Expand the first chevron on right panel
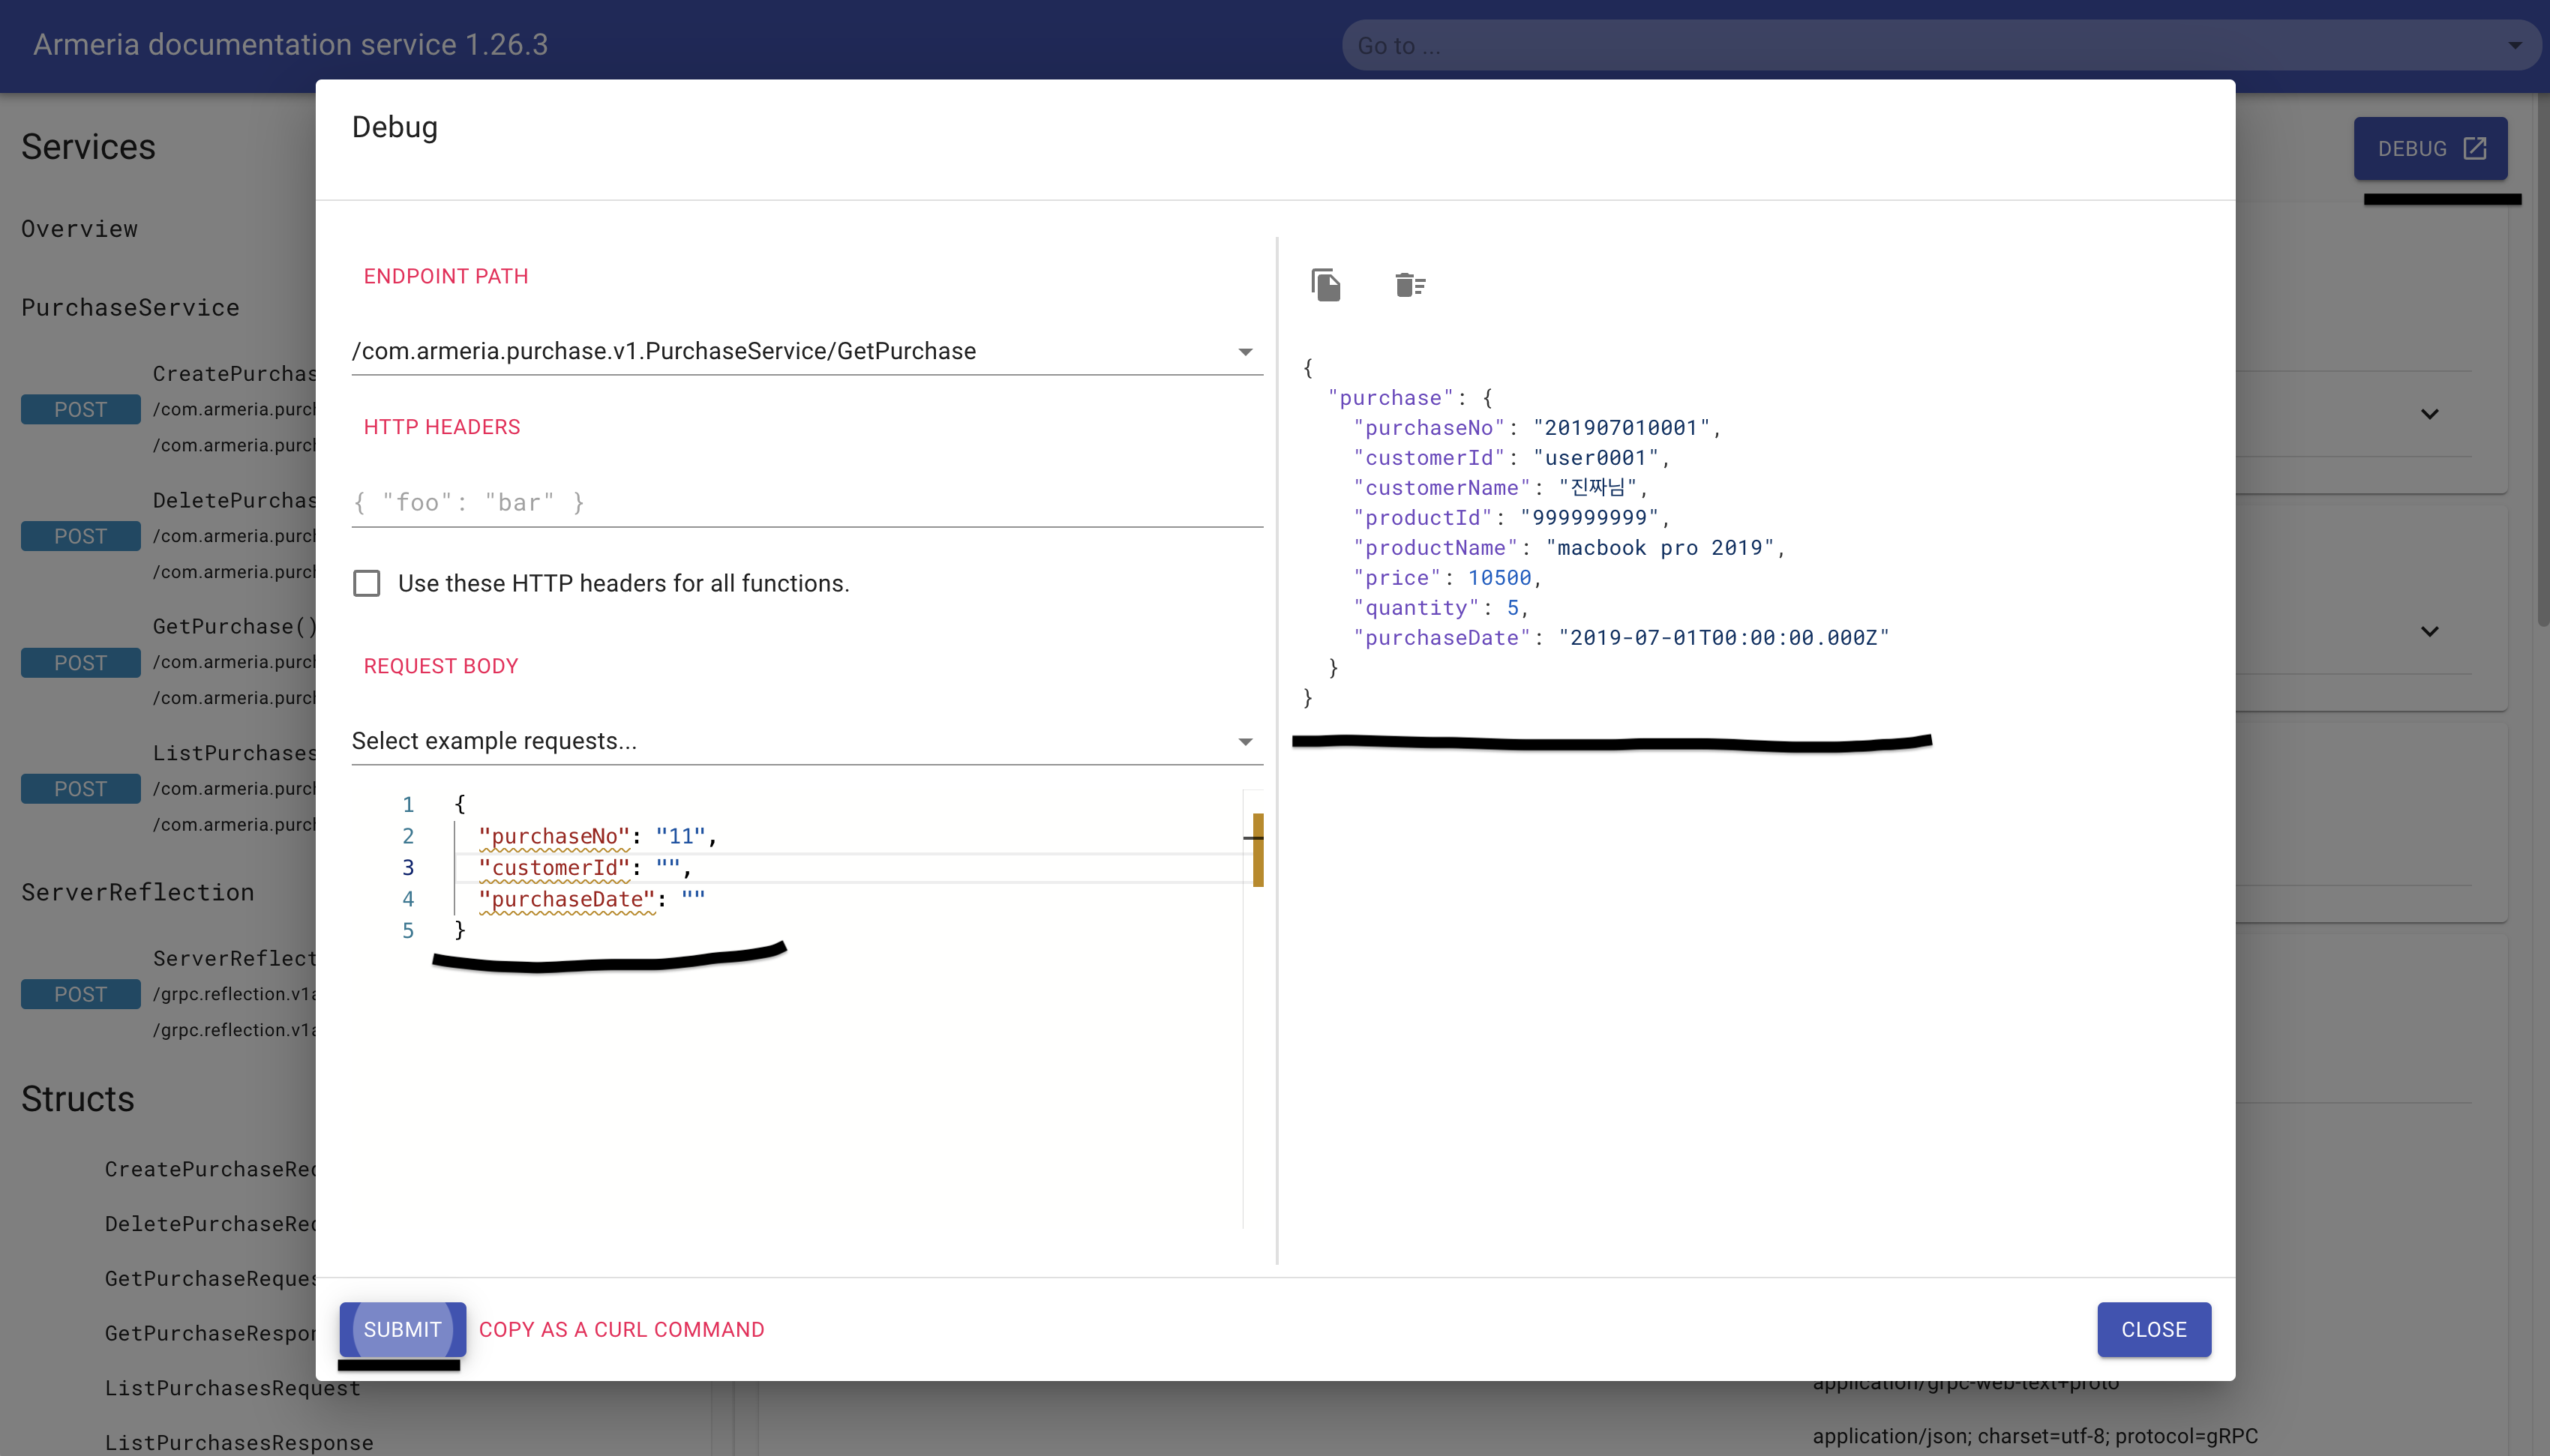This screenshot has height=1456, width=2550. tap(2429, 414)
